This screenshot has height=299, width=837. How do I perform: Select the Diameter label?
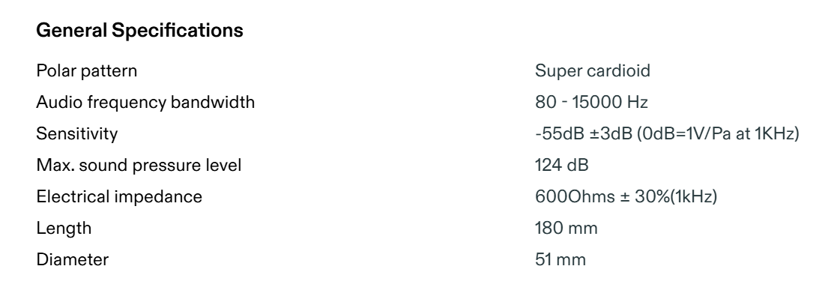pos(73,259)
